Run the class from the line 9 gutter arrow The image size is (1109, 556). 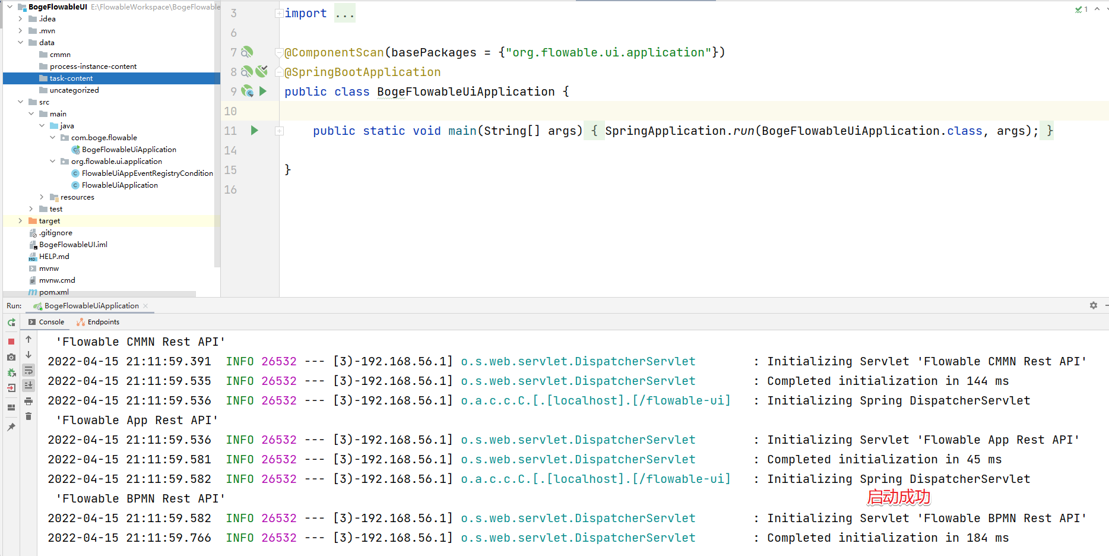pyautogui.click(x=263, y=91)
